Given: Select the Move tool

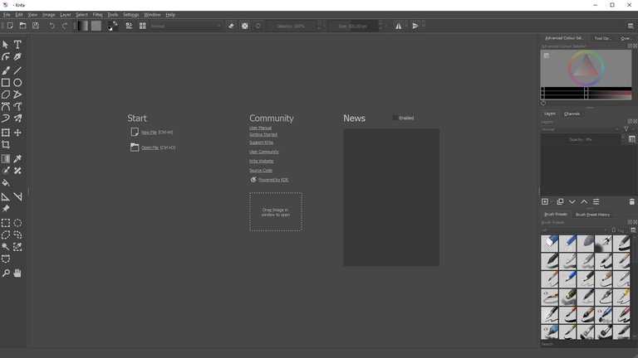Looking at the screenshot, I should pyautogui.click(x=17, y=133).
